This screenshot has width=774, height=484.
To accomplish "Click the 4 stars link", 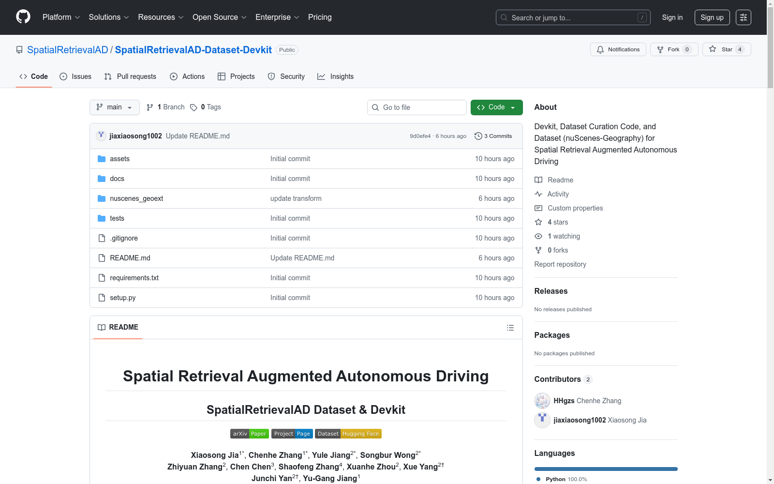I will click(x=558, y=222).
